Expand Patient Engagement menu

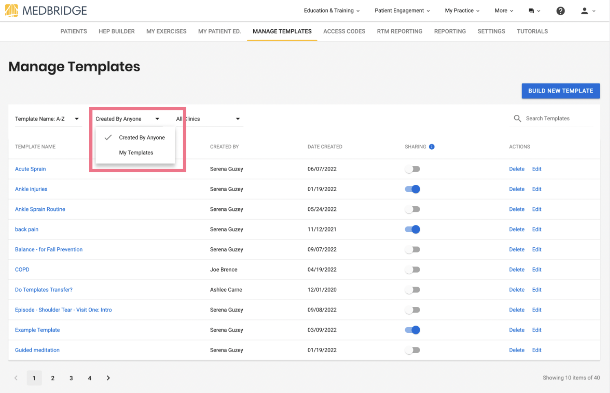point(402,11)
